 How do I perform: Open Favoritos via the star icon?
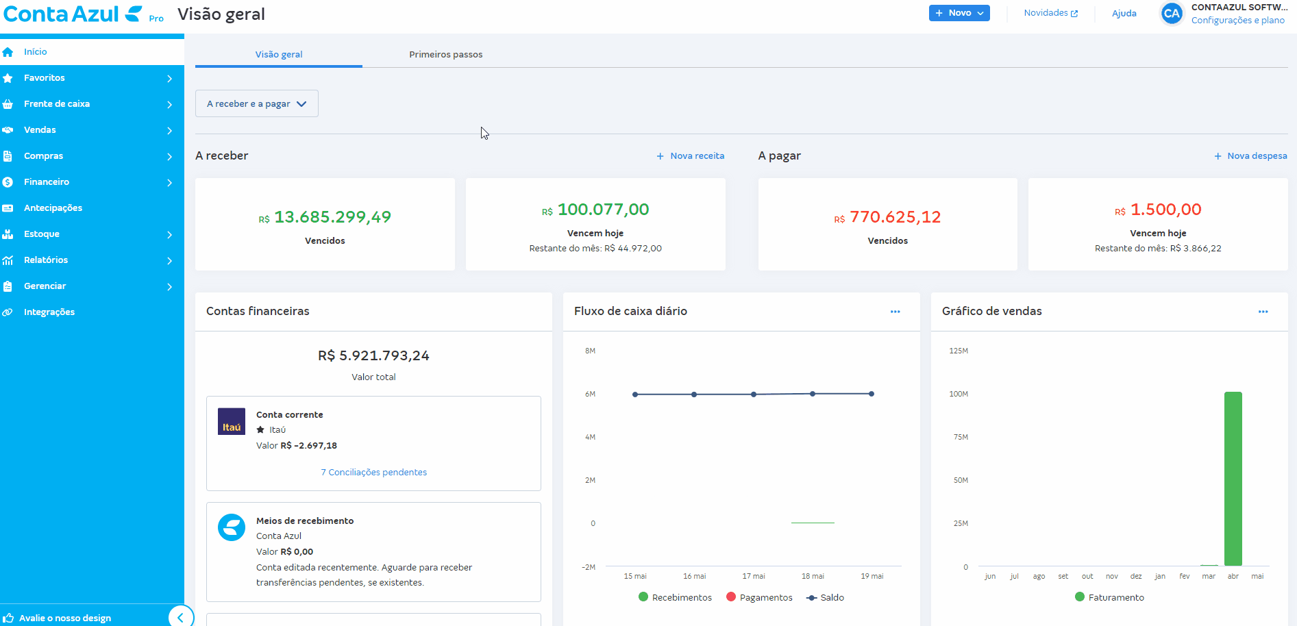[8, 77]
